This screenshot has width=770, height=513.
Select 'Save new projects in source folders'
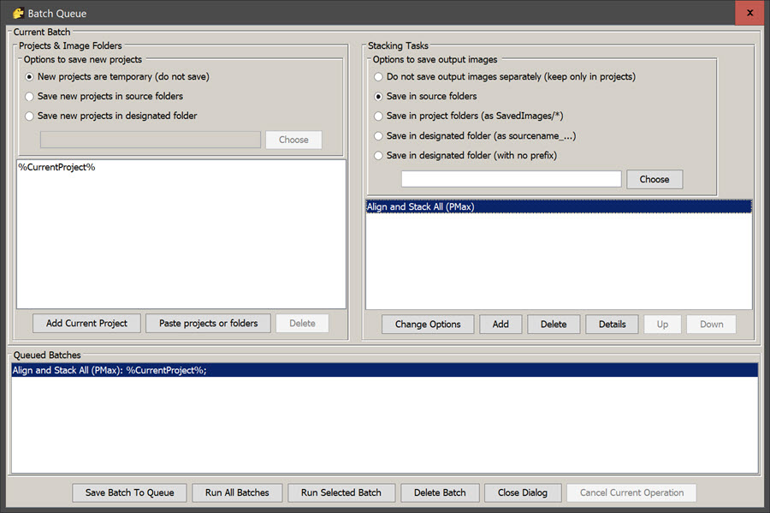[30, 97]
